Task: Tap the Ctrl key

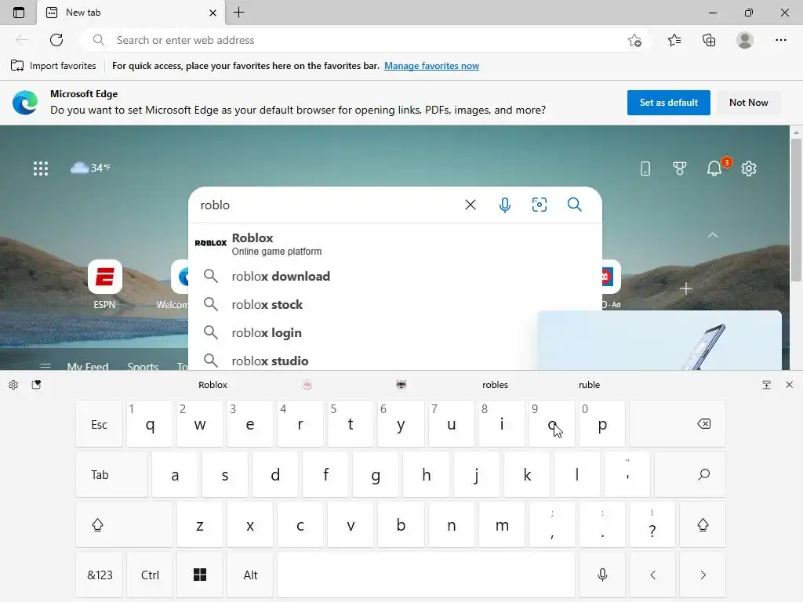Action: click(150, 575)
